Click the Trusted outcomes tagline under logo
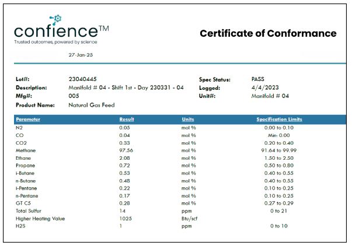352x249 pixels. pyautogui.click(x=55, y=42)
